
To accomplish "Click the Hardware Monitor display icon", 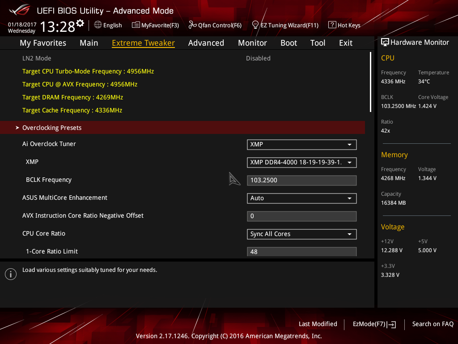I will coord(385,43).
